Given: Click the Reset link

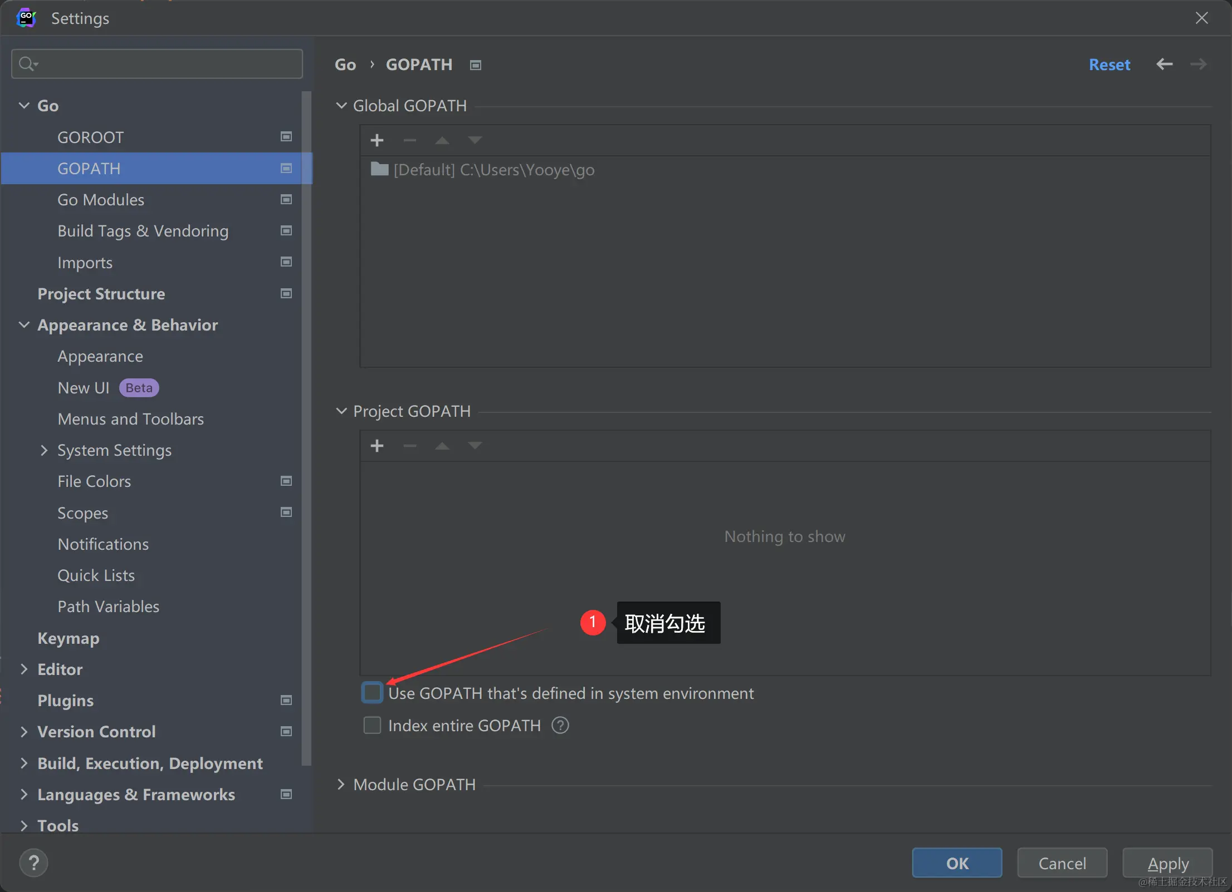Looking at the screenshot, I should (1109, 65).
